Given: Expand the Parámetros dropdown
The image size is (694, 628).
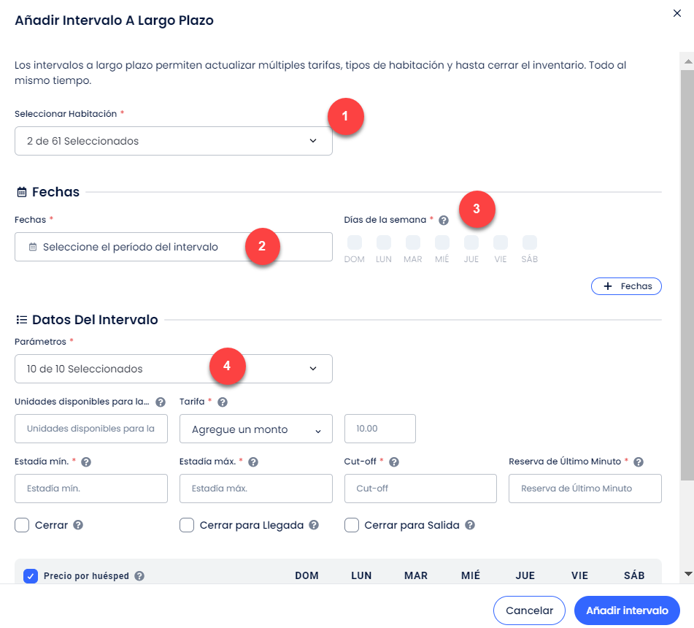Looking at the screenshot, I should 173,369.
